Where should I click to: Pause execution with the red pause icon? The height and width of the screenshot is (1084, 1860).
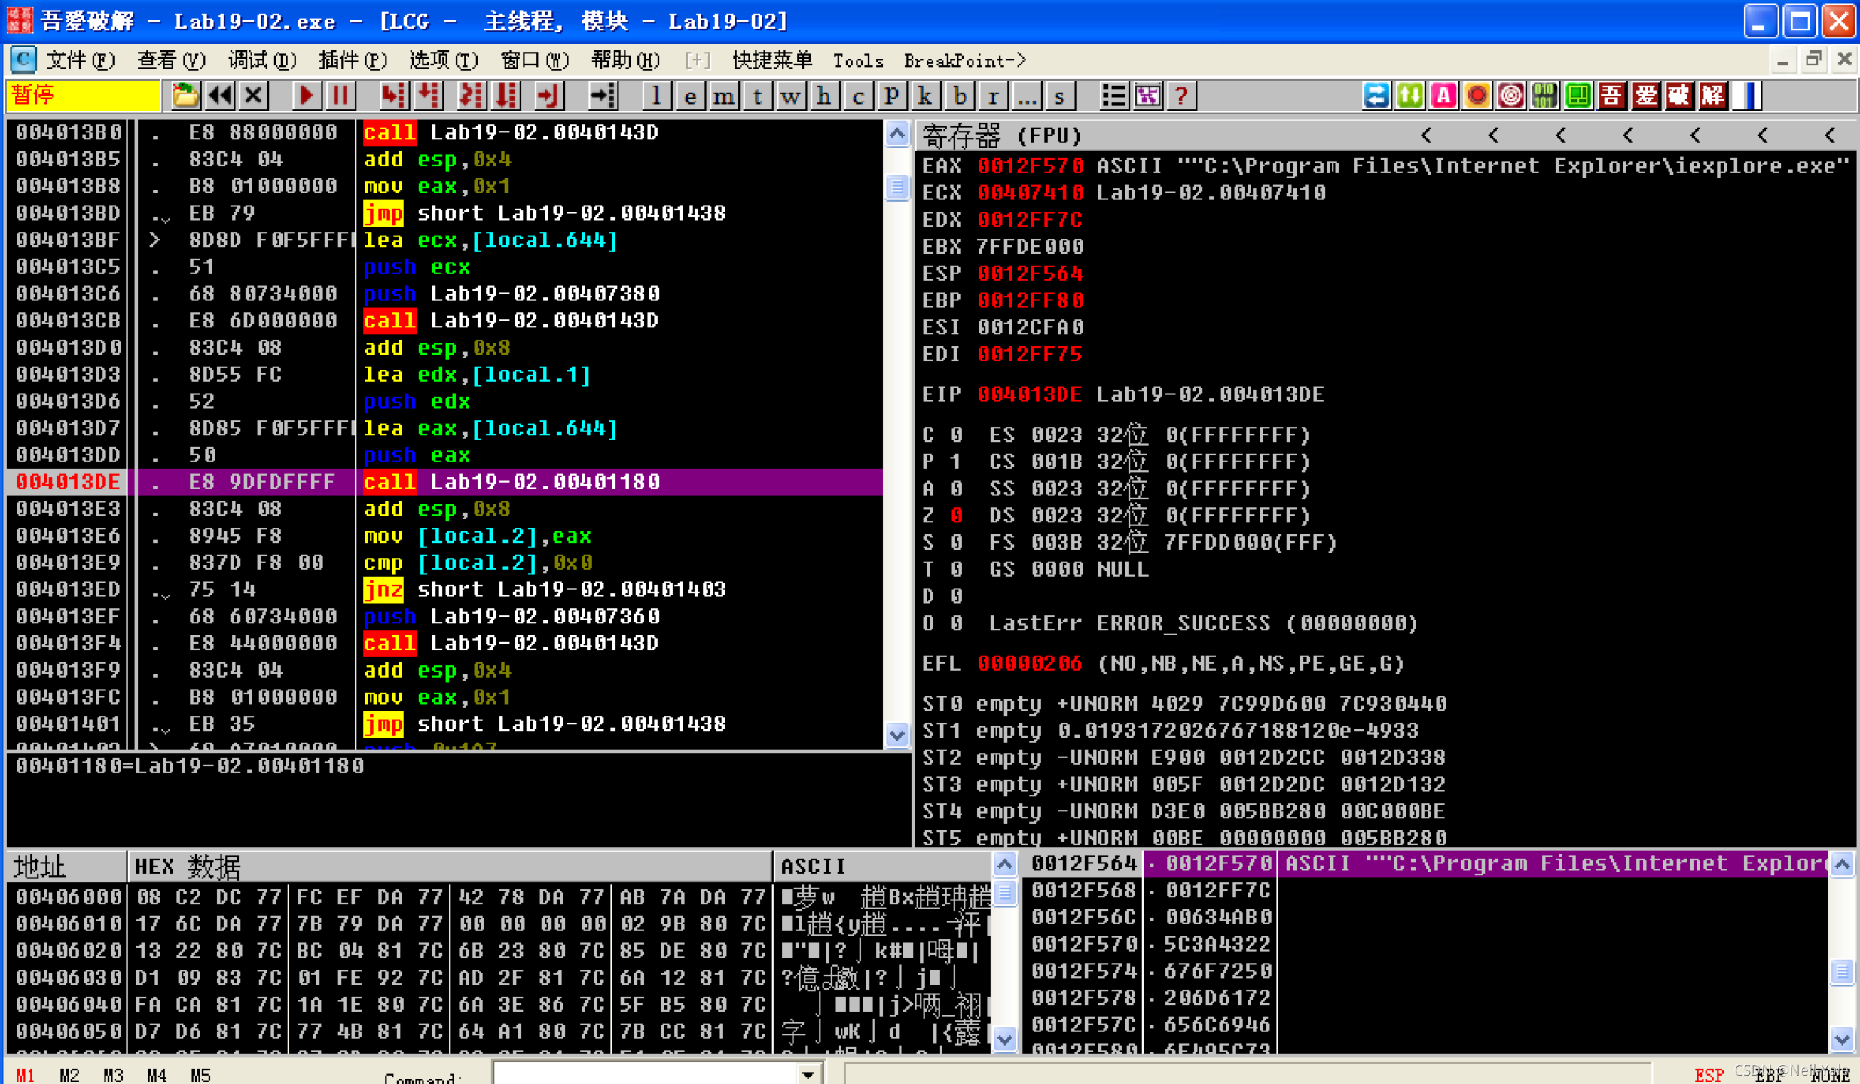(341, 96)
